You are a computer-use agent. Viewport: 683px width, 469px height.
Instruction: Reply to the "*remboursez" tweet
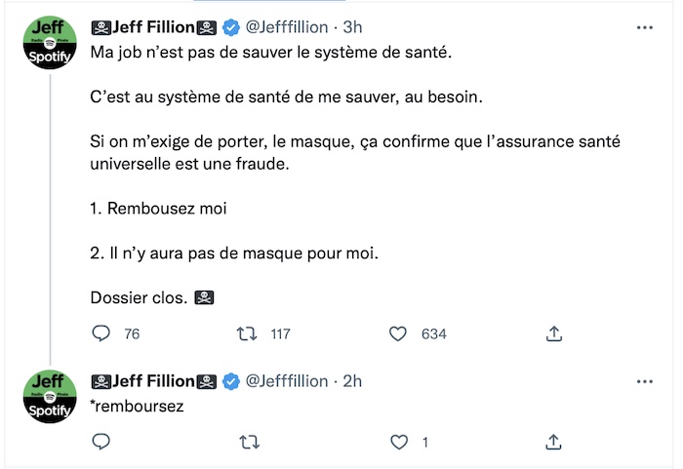pyautogui.click(x=101, y=442)
